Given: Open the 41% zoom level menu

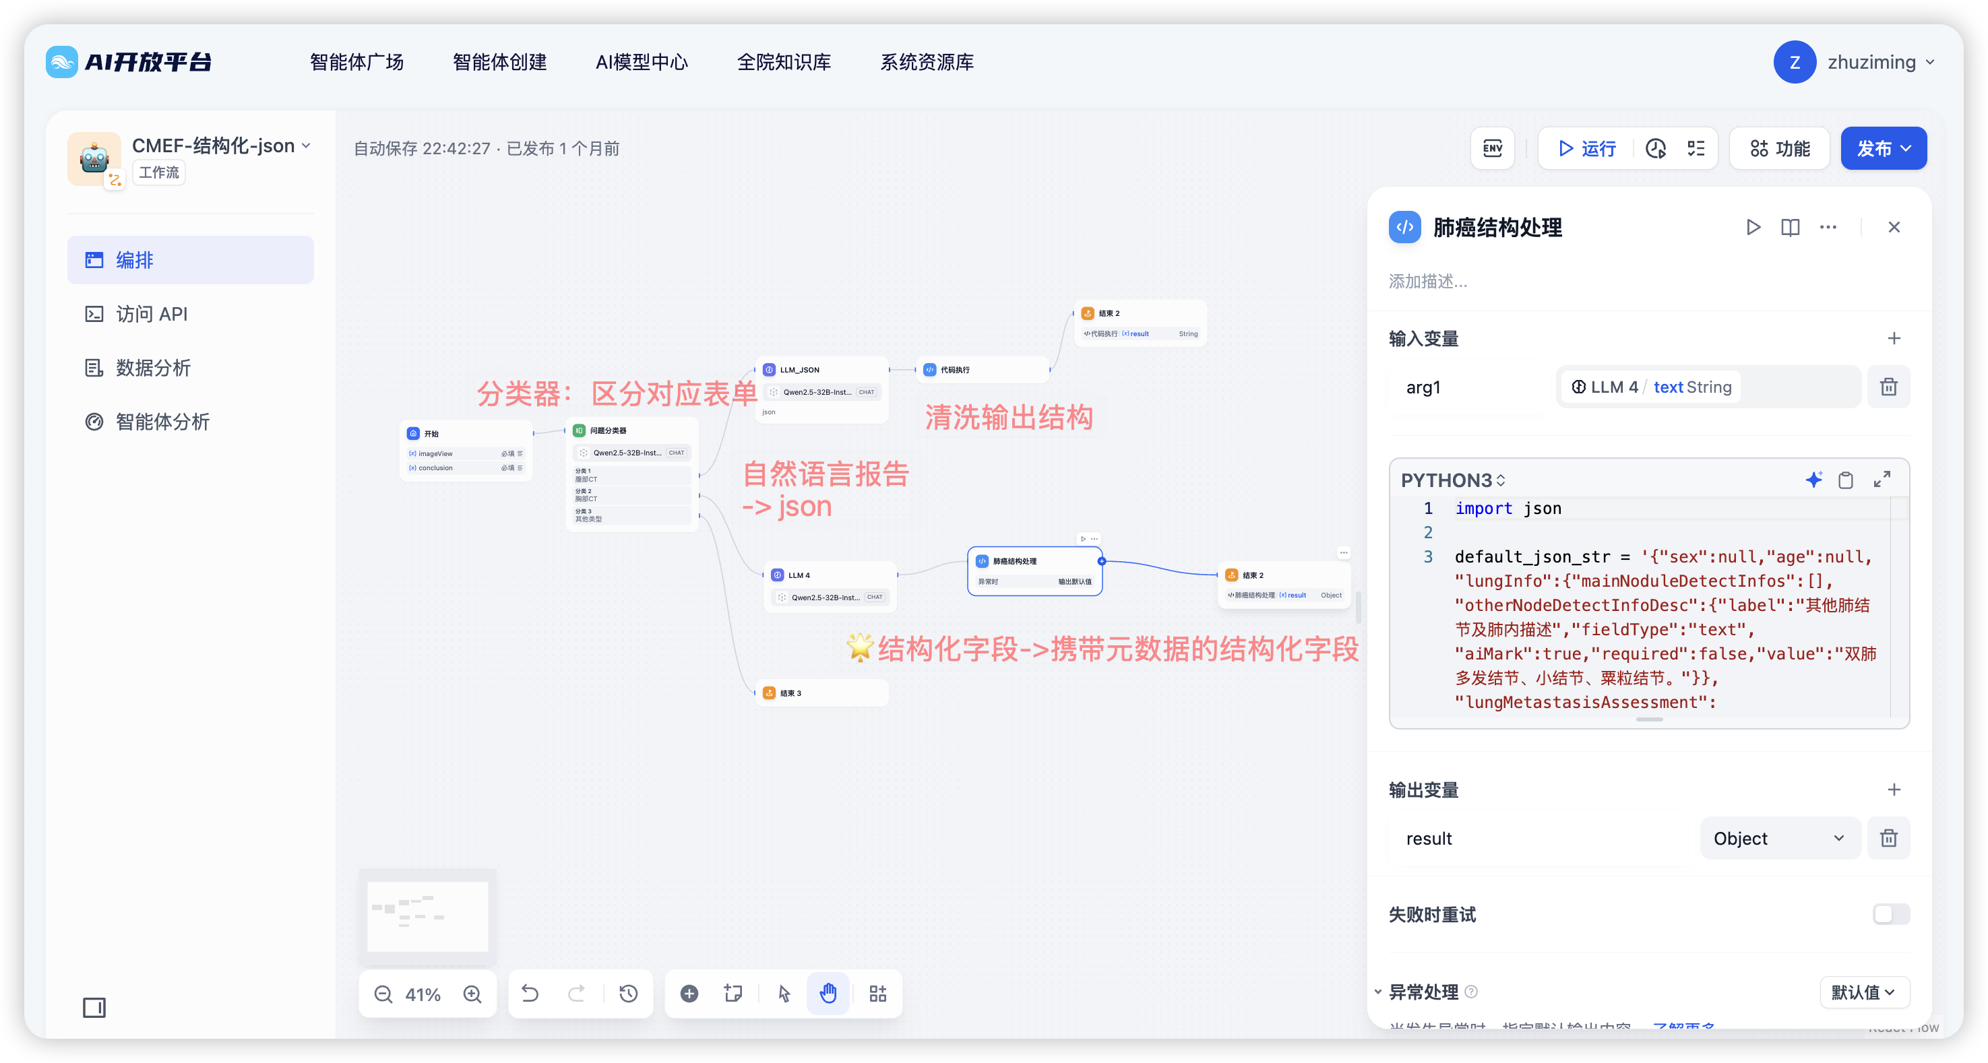Looking at the screenshot, I should tap(423, 994).
